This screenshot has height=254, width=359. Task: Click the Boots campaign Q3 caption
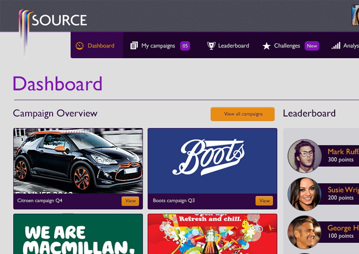pyautogui.click(x=174, y=201)
